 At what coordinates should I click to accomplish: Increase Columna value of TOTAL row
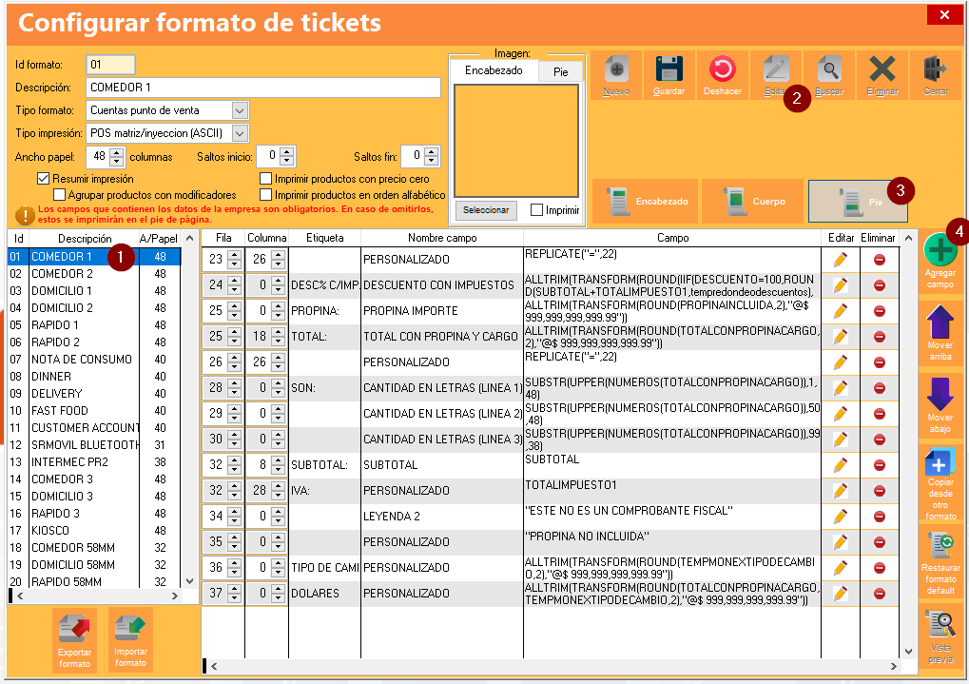click(278, 332)
